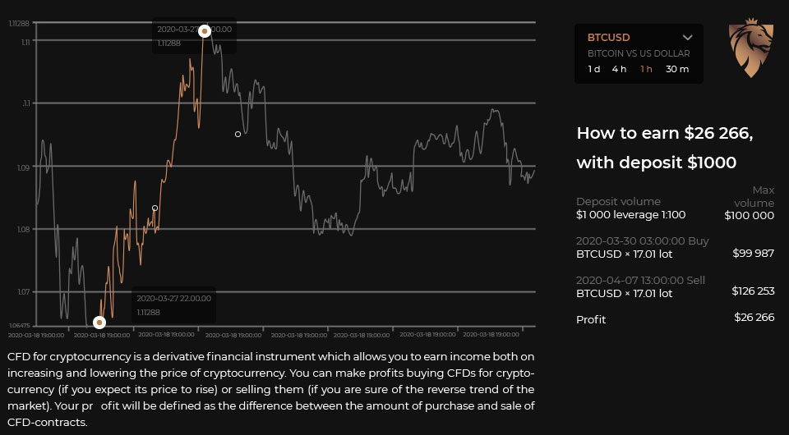Expand the BTCUSD chevron arrow
The width and height of the screenshot is (789, 435).
[688, 37]
